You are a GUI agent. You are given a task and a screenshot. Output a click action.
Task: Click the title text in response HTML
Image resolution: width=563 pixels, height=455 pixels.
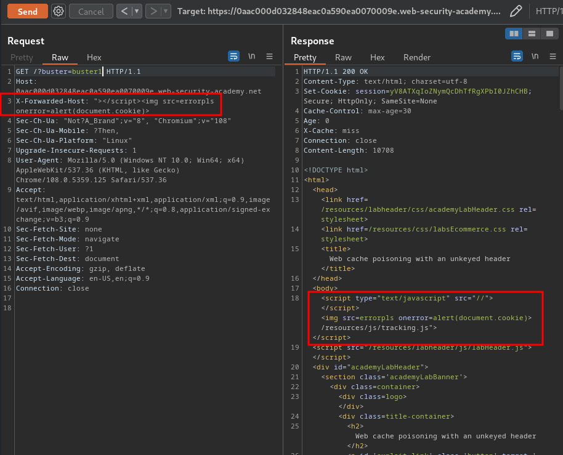pos(419,259)
